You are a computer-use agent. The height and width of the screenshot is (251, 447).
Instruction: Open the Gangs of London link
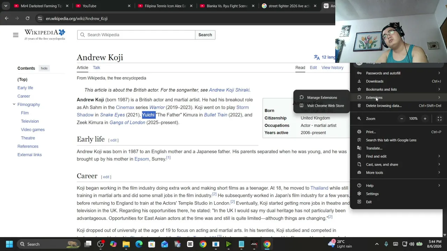[127, 122]
